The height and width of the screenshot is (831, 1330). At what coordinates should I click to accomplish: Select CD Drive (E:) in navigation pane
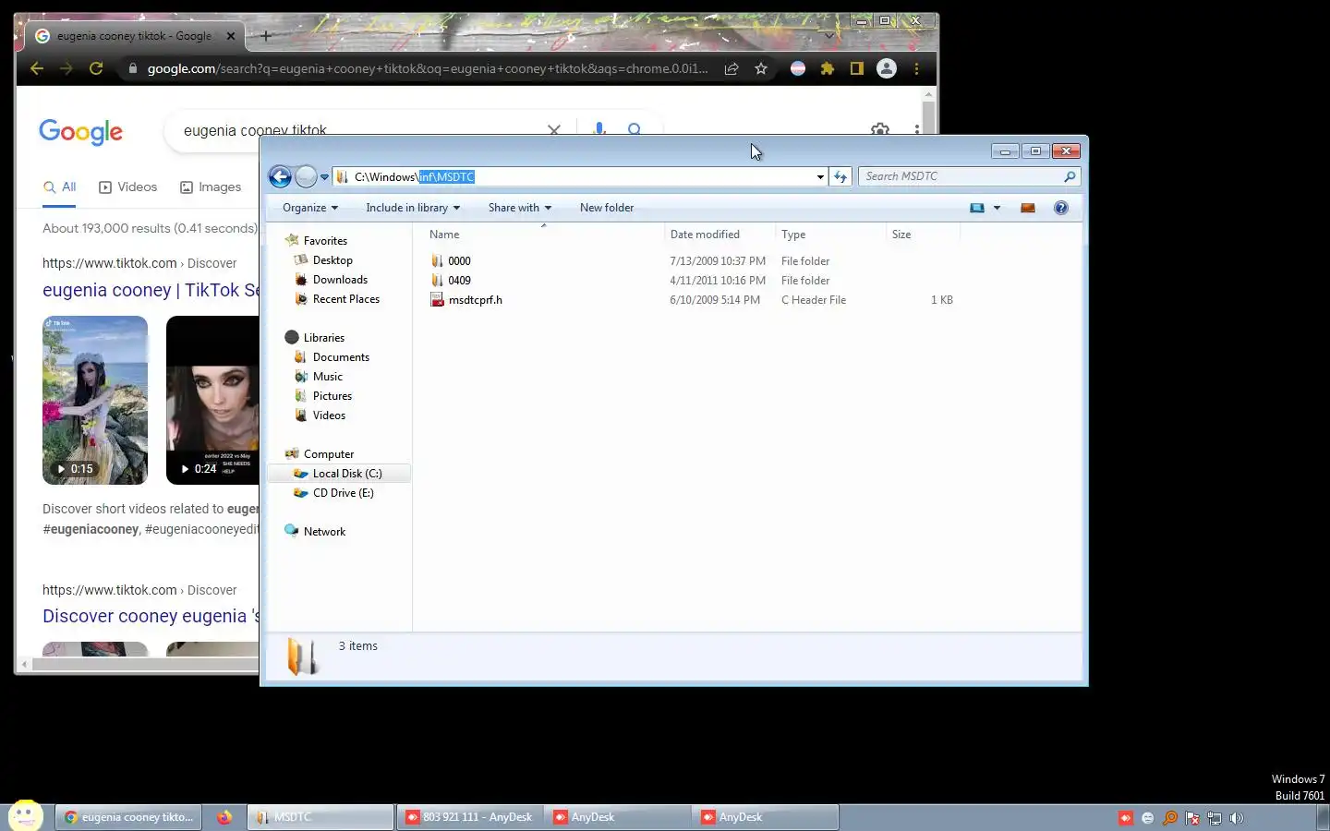coord(333,493)
